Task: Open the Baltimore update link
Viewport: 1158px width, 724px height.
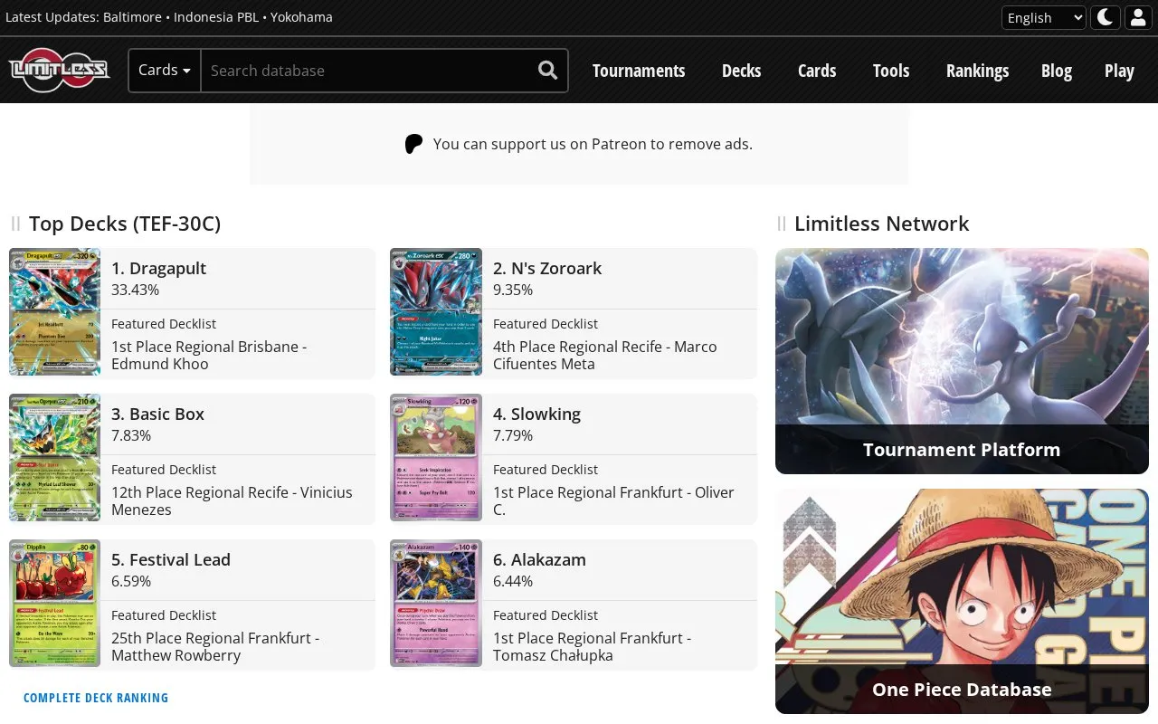Action: (132, 17)
